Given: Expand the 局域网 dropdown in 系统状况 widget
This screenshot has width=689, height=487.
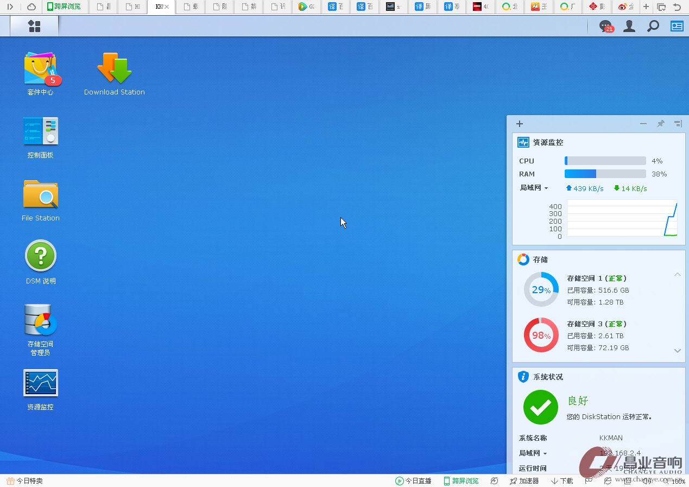Looking at the screenshot, I should click(533, 453).
